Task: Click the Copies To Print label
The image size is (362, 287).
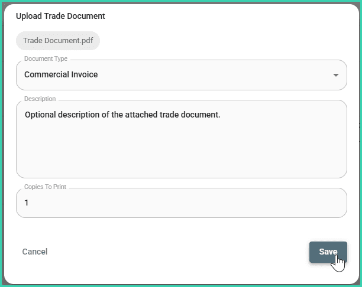Action: [x=45, y=187]
